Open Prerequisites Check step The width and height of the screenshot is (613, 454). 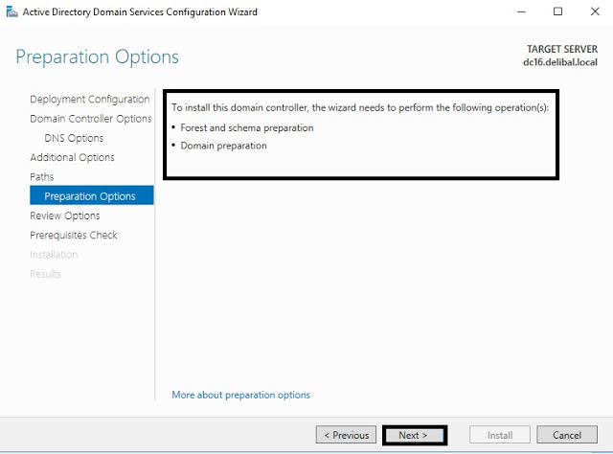(x=74, y=235)
